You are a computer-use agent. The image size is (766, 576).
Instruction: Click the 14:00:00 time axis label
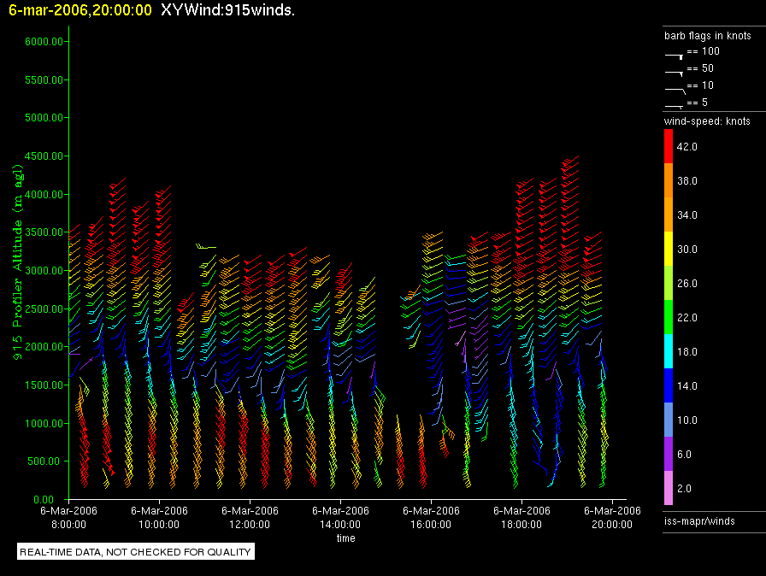(x=340, y=524)
